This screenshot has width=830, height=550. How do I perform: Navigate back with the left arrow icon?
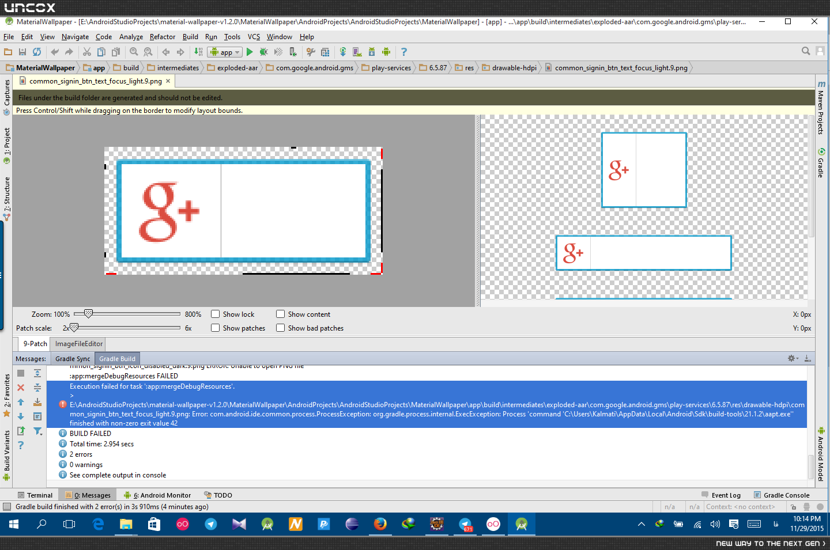(166, 52)
